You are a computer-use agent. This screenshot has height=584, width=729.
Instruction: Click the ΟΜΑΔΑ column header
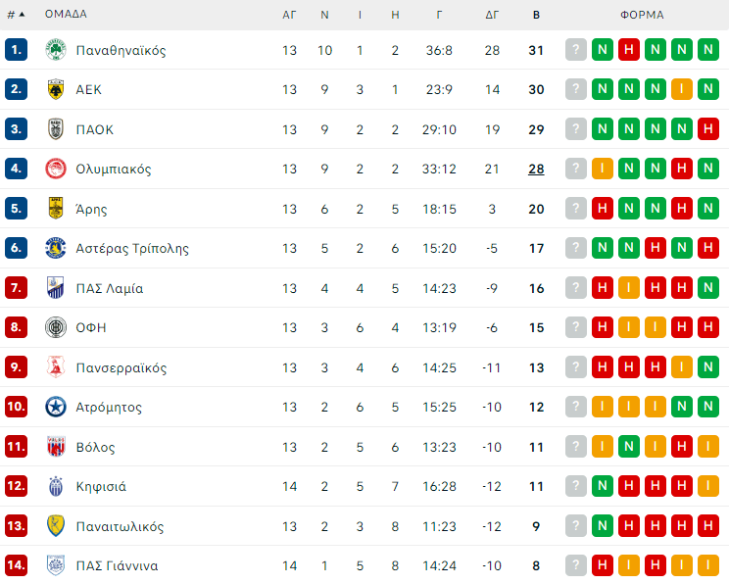click(x=66, y=15)
